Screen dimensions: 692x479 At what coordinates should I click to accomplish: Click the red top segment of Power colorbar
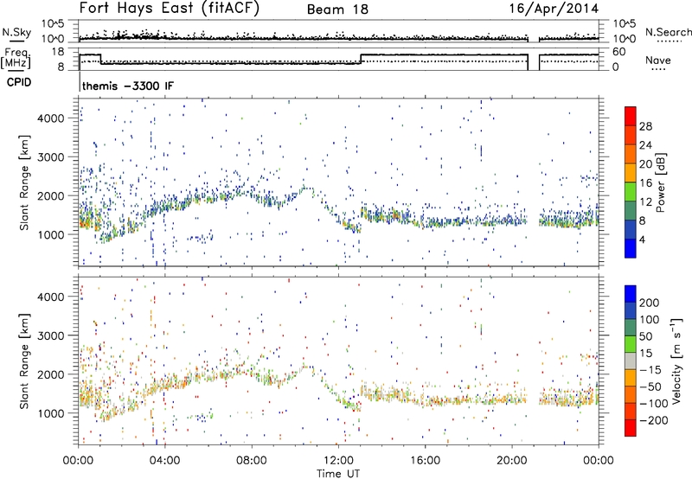tap(631, 116)
